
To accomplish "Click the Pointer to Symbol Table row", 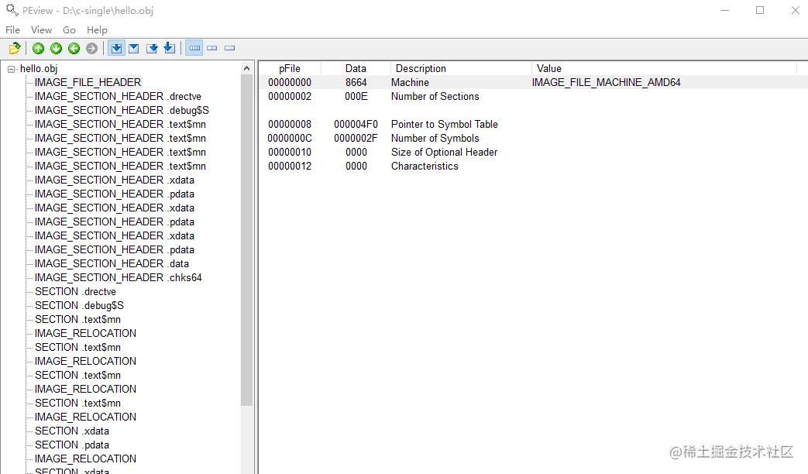I will [533, 124].
